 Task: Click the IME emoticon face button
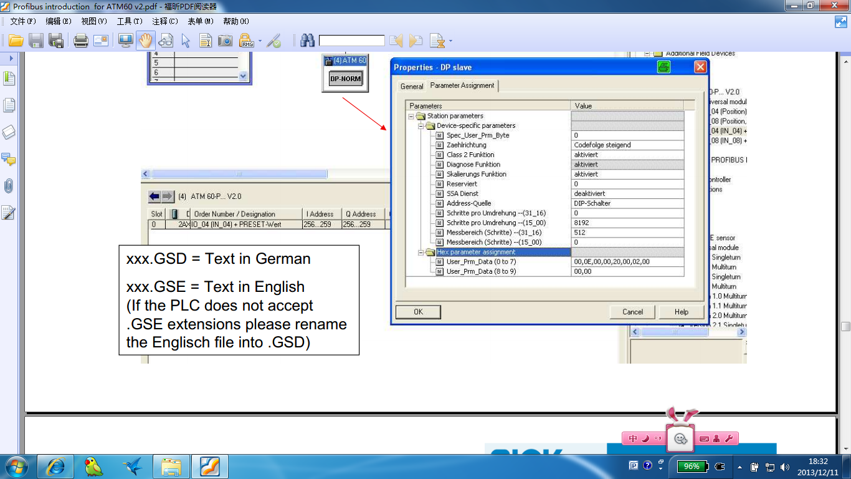pyautogui.click(x=680, y=438)
